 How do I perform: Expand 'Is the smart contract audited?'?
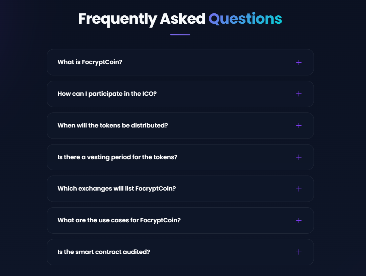pos(104,252)
